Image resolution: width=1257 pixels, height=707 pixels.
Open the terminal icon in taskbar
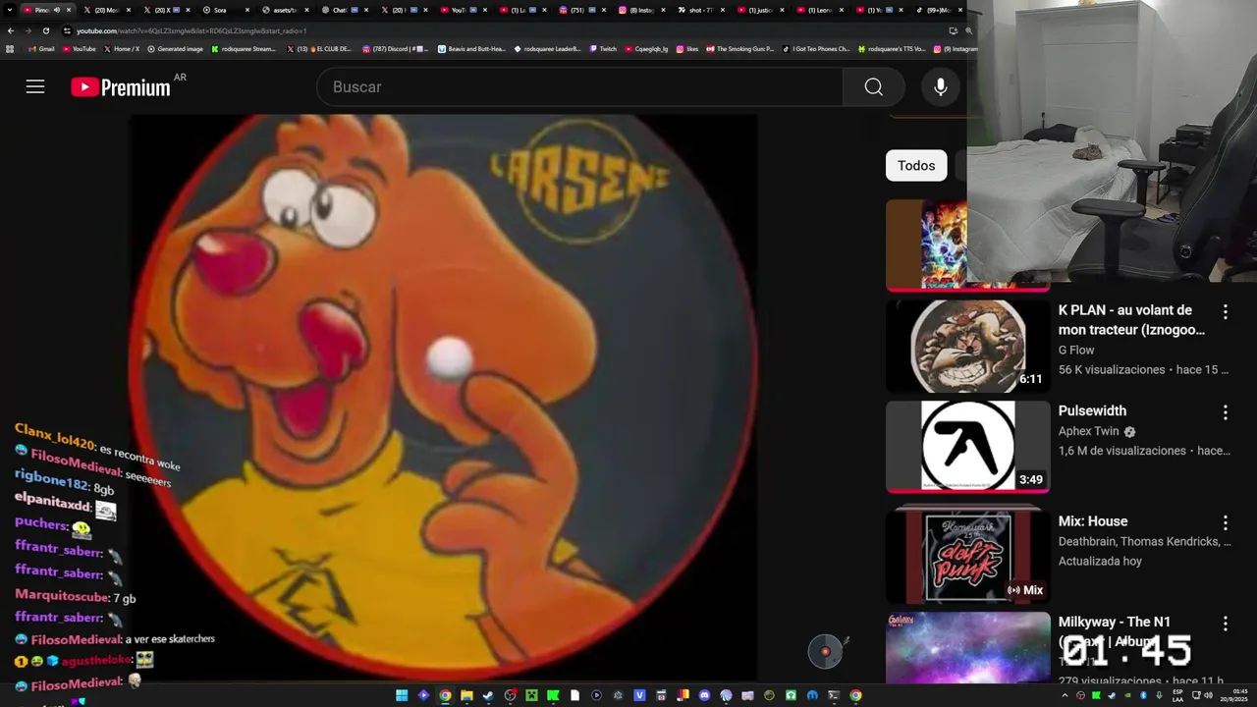pos(834,695)
